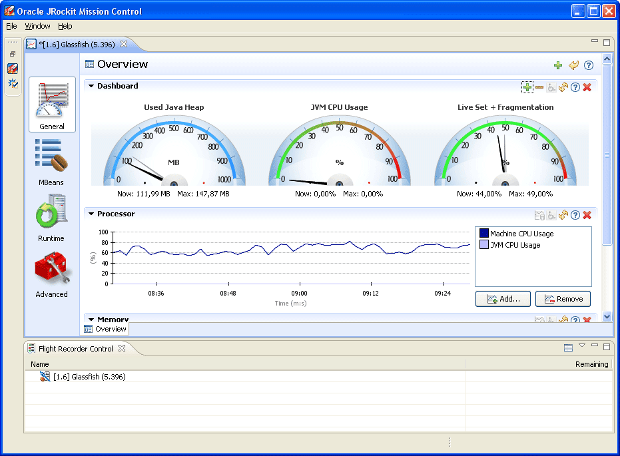Image resolution: width=620 pixels, height=456 pixels.
Task: Click the Processor accessibility mode icon
Action: (x=551, y=215)
